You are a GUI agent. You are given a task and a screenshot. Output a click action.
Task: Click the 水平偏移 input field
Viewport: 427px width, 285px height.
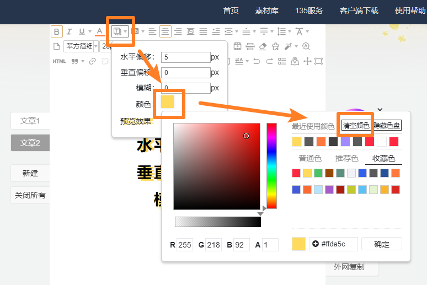coord(186,57)
